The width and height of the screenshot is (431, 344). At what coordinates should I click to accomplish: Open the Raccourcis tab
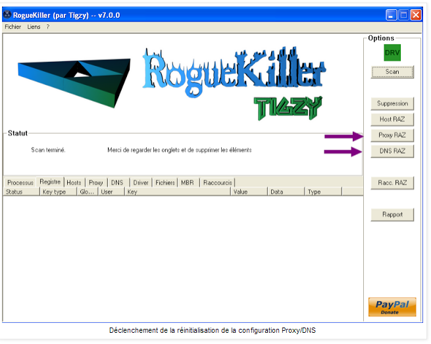pyautogui.click(x=217, y=183)
